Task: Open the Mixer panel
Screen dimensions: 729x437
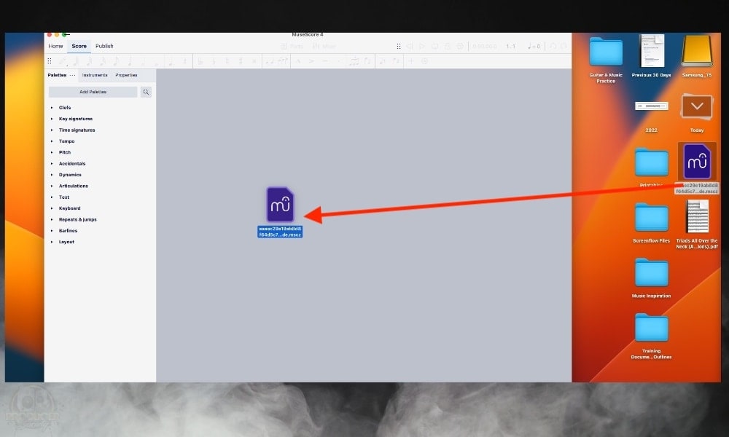Action: coord(324,47)
